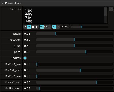Click the RndRot_max slider
Image resolution: width=114 pixels, height=92 pixels.
74,88
